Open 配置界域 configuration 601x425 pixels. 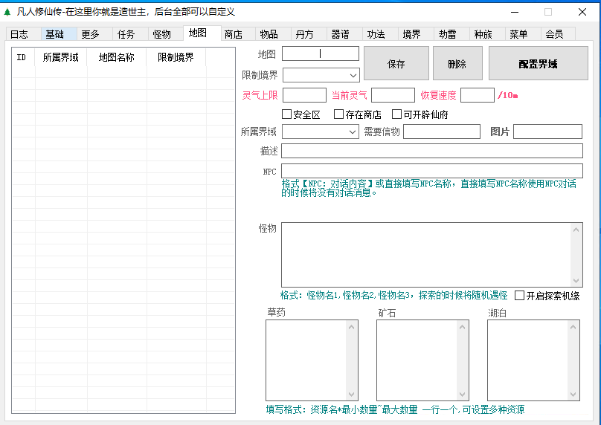(x=538, y=64)
